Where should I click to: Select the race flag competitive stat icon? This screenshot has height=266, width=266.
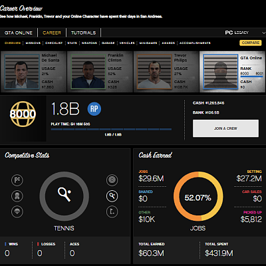coord(17,180)
